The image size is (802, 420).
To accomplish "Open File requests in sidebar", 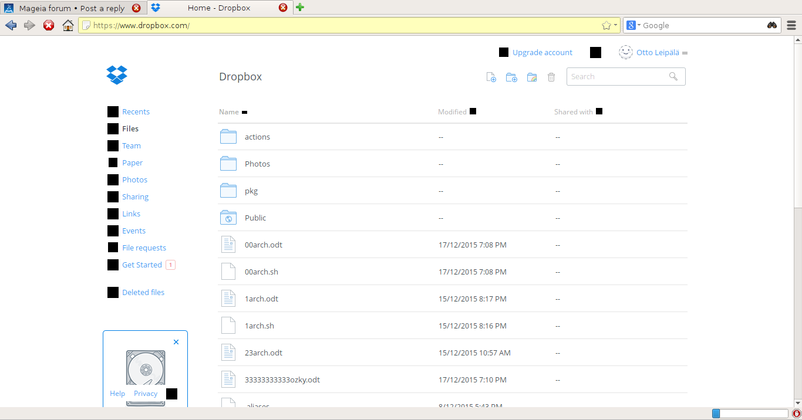I will click(x=144, y=248).
